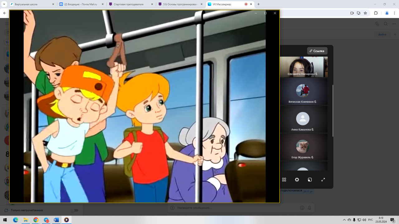Open File Explorer from taskbar
Screen dimensions: 399x224
coord(26,220)
